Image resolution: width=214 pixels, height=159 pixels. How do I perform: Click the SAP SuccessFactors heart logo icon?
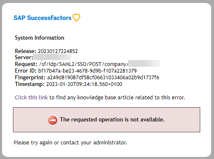(76, 18)
